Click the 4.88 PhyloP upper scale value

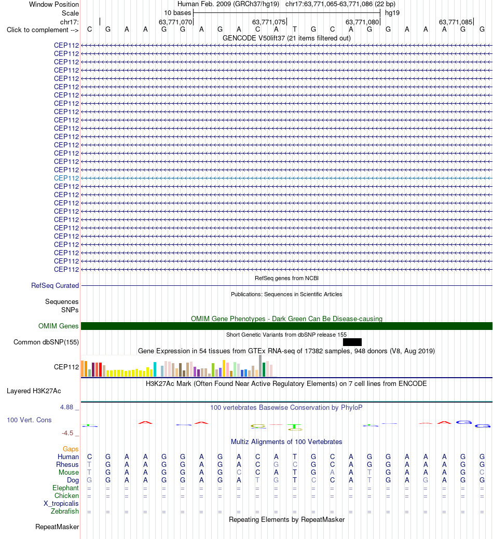click(67, 407)
